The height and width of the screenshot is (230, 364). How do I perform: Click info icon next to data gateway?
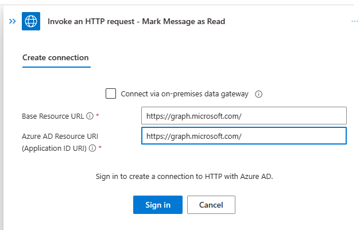pos(258,94)
